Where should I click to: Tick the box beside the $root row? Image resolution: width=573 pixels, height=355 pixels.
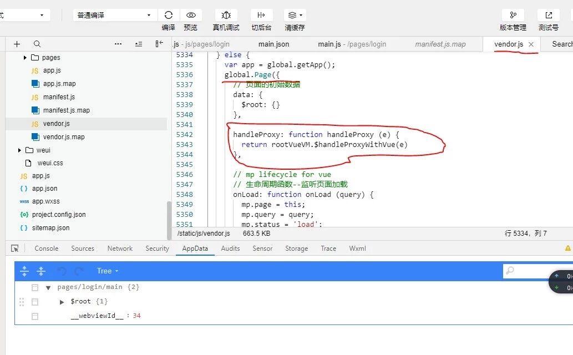(35, 302)
